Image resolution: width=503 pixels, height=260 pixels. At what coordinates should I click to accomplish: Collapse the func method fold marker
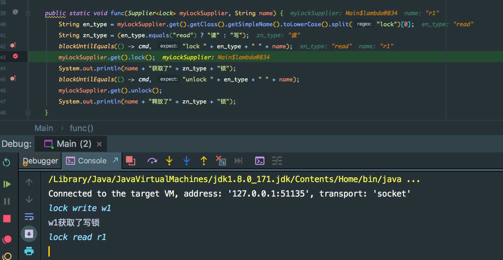tap(28, 13)
